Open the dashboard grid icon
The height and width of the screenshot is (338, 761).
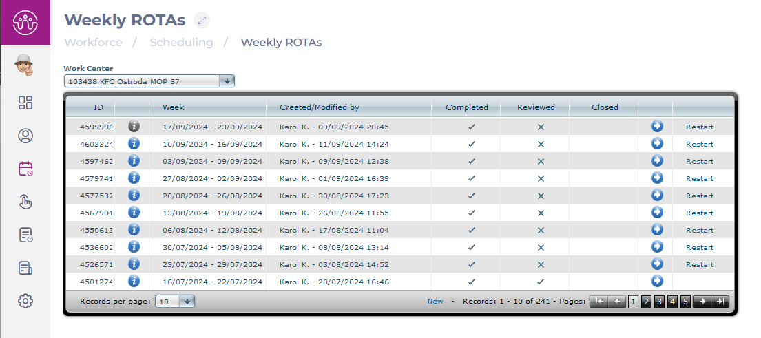click(25, 103)
